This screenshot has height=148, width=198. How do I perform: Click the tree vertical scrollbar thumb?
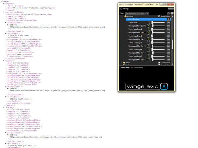click(x=172, y=44)
